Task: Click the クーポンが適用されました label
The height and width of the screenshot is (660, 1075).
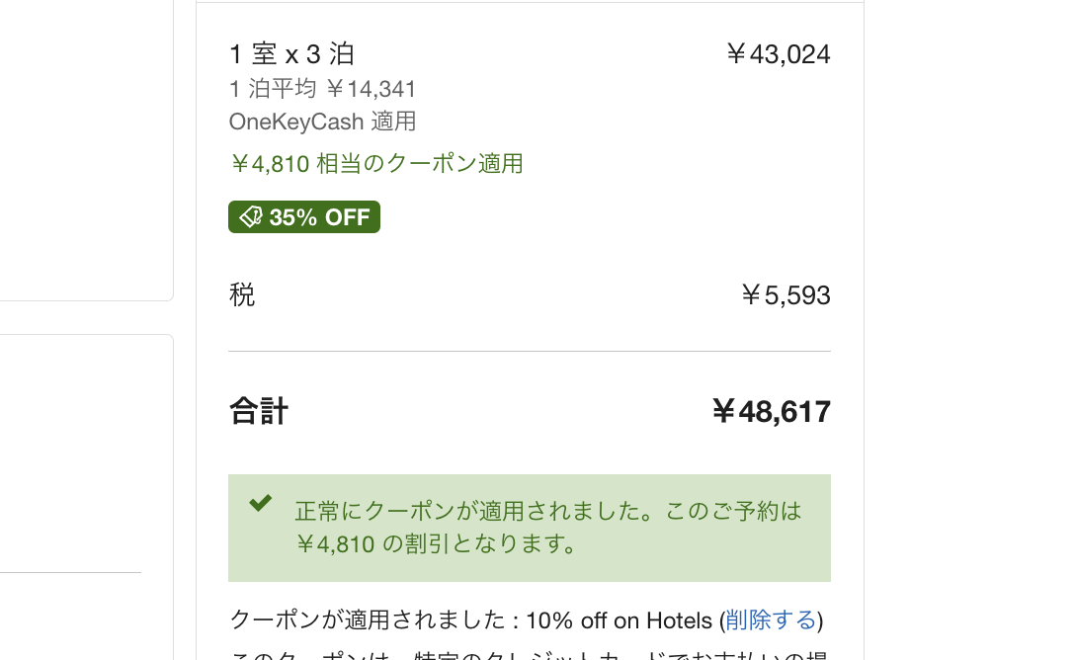Action: pos(368,620)
